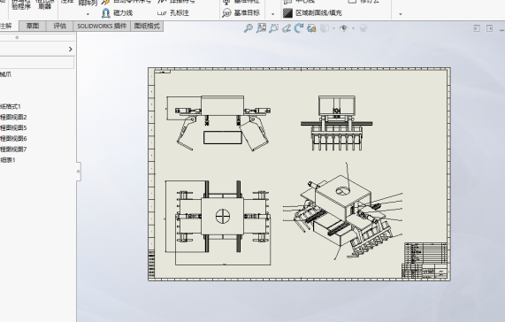Open dropdown arrow right of 基准目标

click(272, 14)
